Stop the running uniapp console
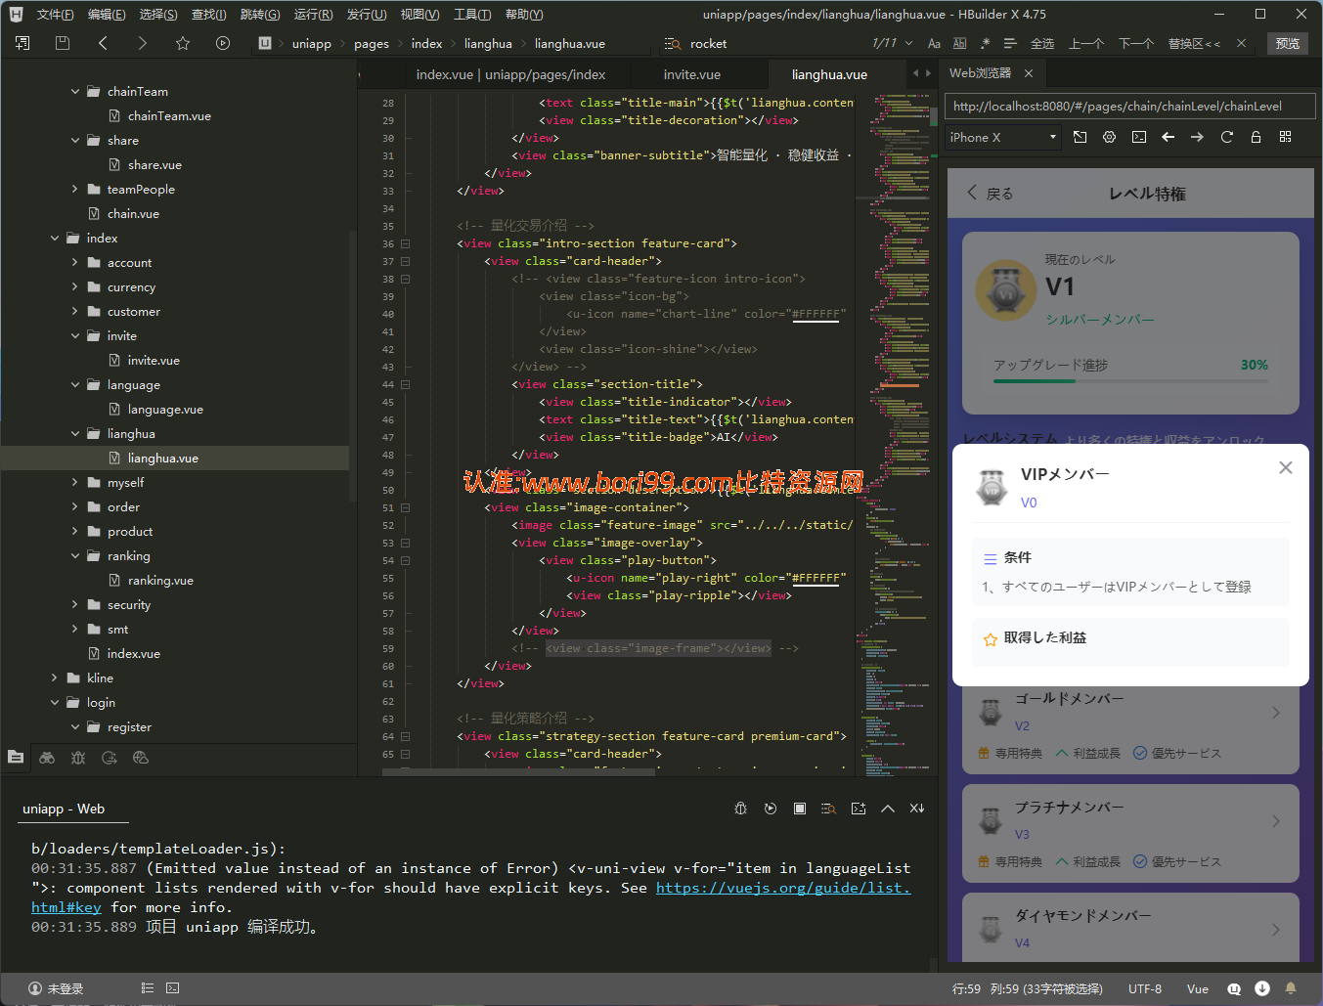The width and height of the screenshot is (1323, 1006). tap(800, 809)
